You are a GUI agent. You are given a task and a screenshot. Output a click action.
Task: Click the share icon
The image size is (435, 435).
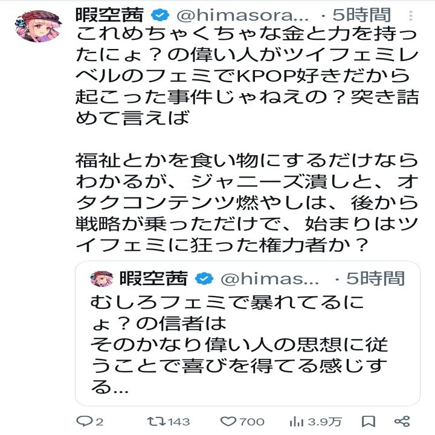(402, 421)
